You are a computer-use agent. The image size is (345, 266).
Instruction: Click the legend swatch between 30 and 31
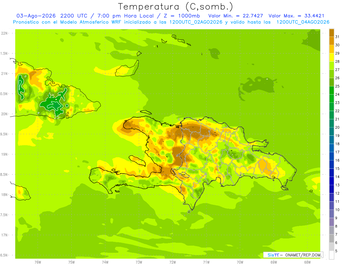point(331,41)
